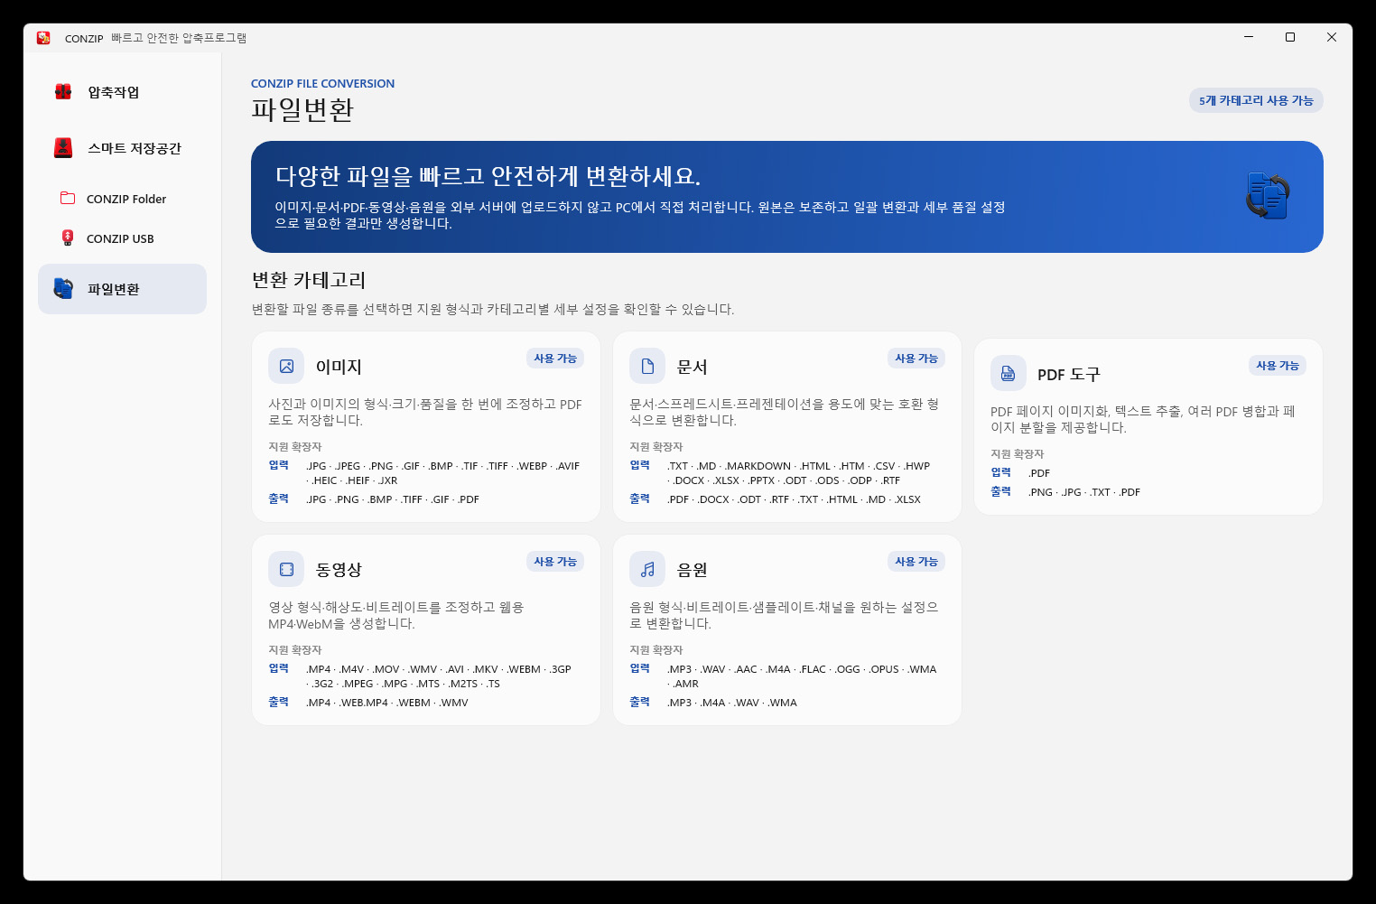
Task: Click 사용 가능 badge on 문서 card
Action: tap(916, 359)
